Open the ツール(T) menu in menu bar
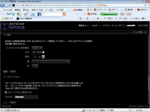Viewport: 150px width, 112px height. tap(49, 10)
